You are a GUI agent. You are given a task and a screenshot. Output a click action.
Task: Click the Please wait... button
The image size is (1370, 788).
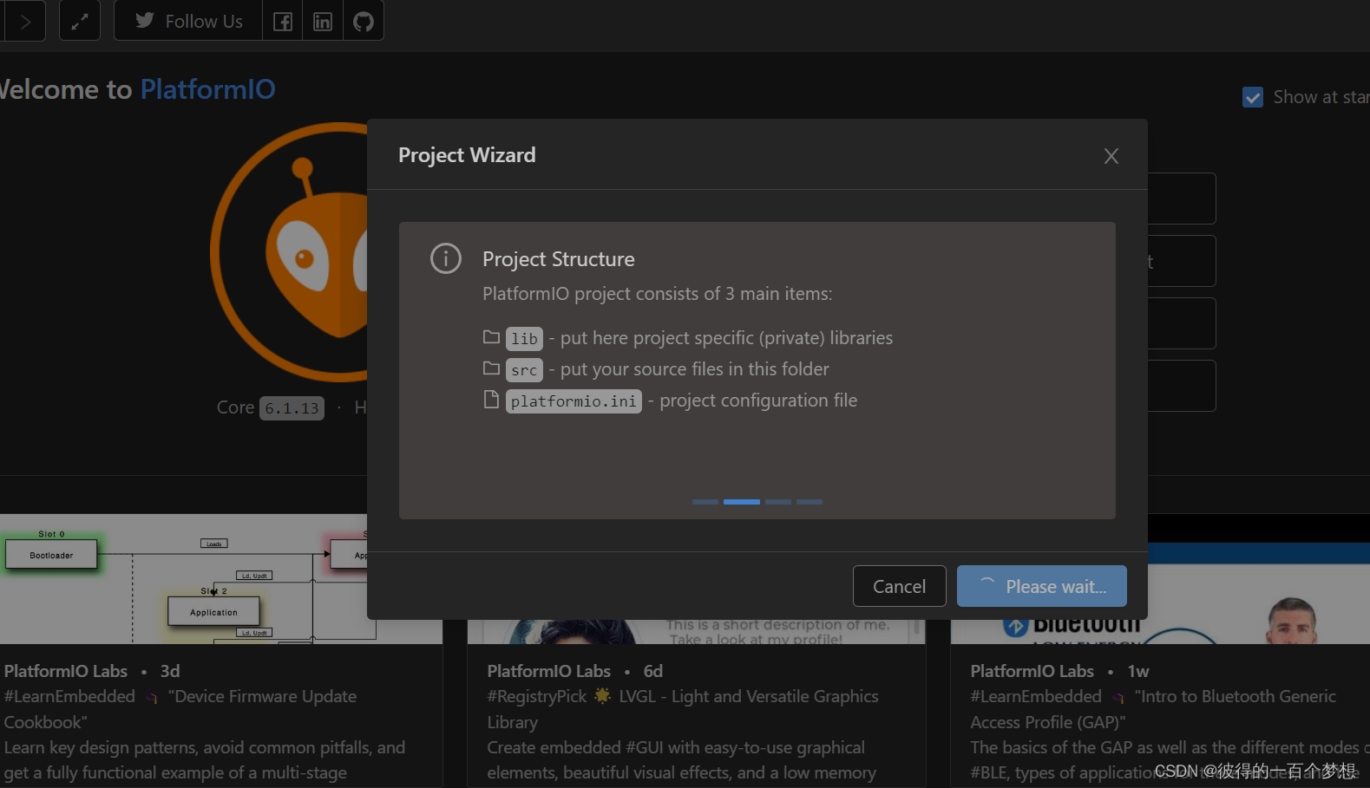1042,586
